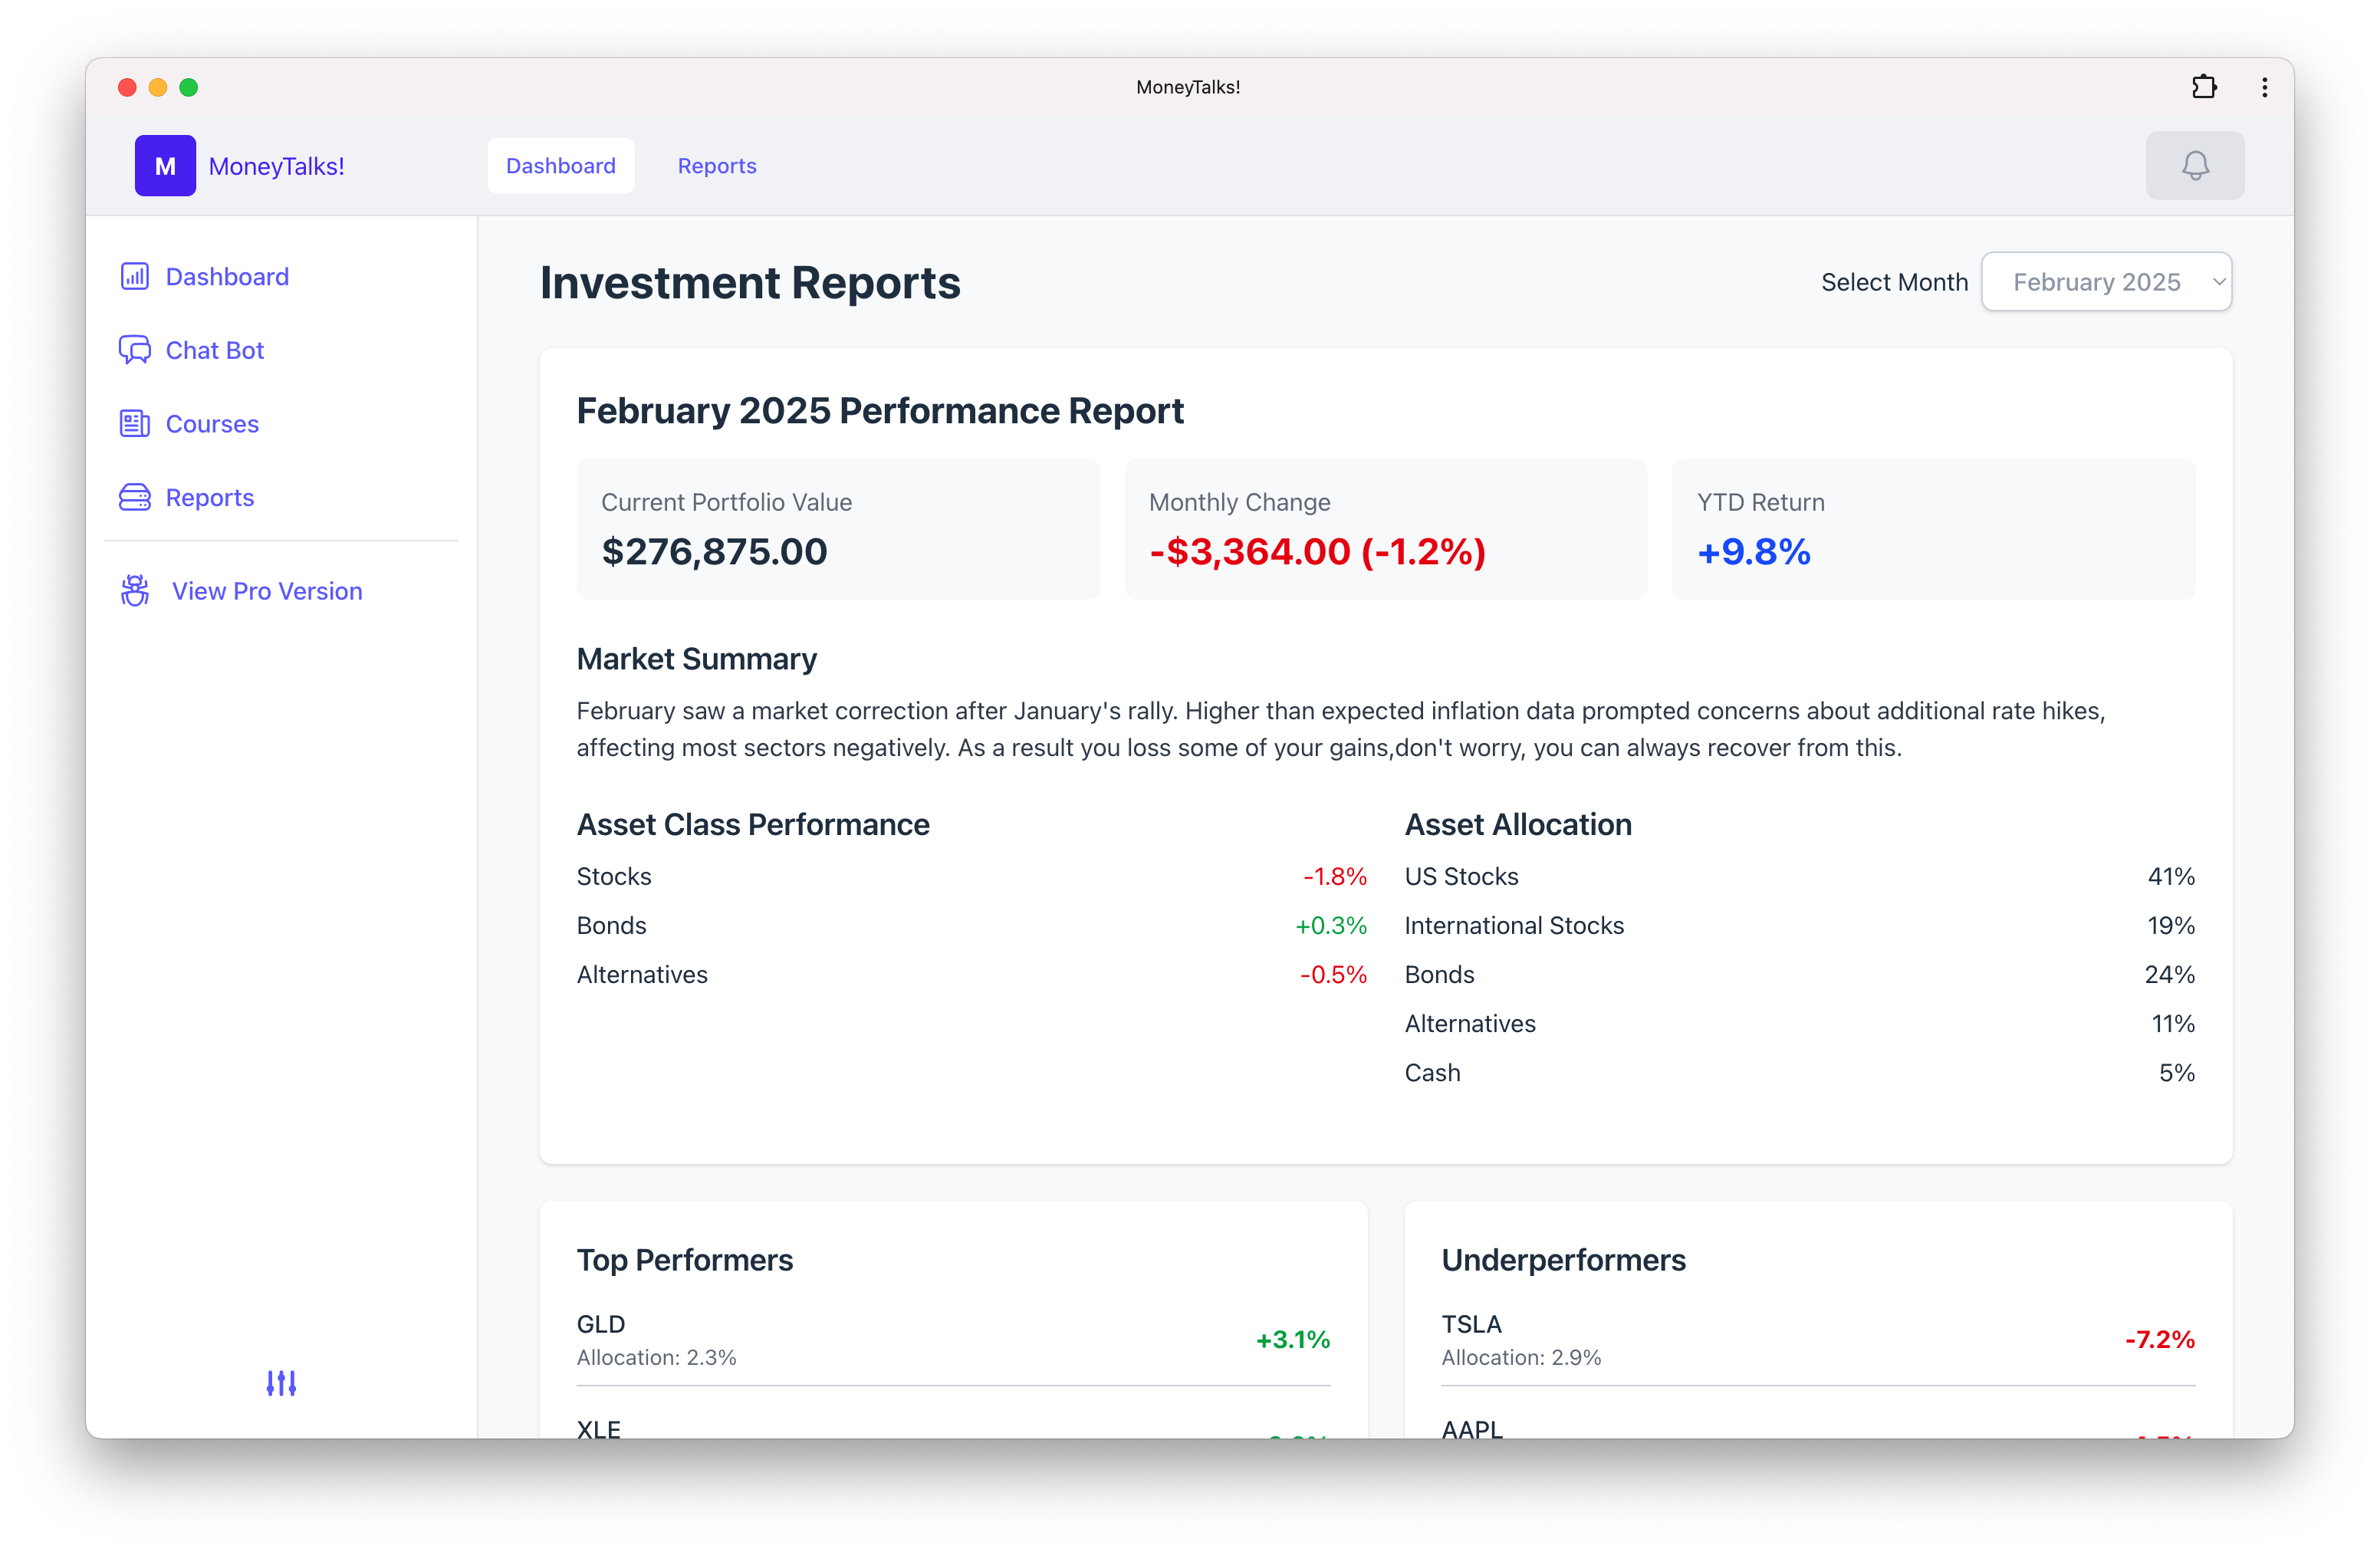The height and width of the screenshot is (1552, 2380).
Task: Click the MoneyTalks! brand name text
Action: pos(276,166)
